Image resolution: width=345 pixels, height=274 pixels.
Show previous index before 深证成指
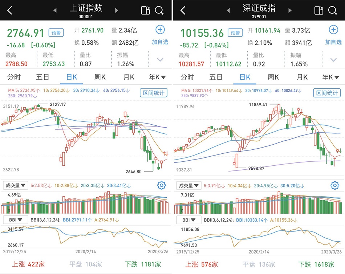point(228,10)
